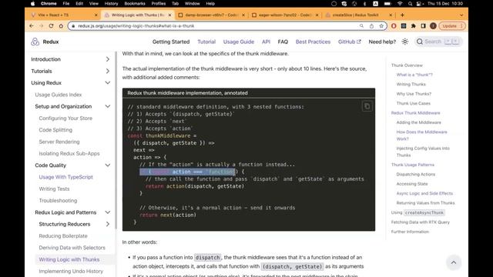Click the scroll-to-top arrow button

coord(454,262)
